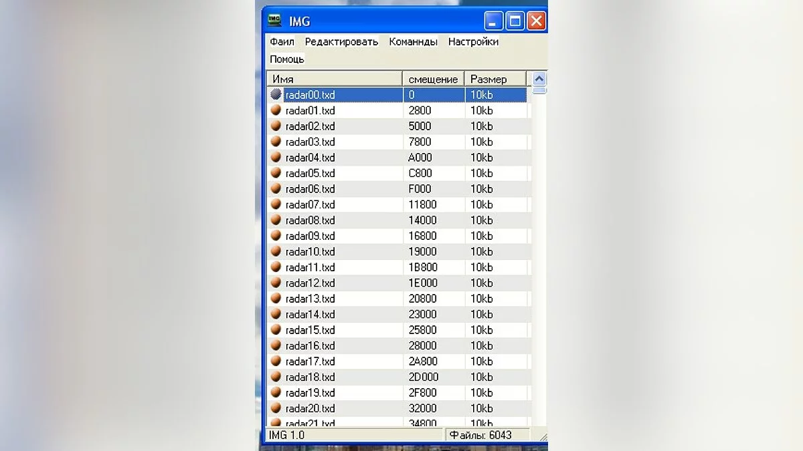Click the sphere icon beside radar00.txd
This screenshot has height=451, width=803.
pos(276,95)
